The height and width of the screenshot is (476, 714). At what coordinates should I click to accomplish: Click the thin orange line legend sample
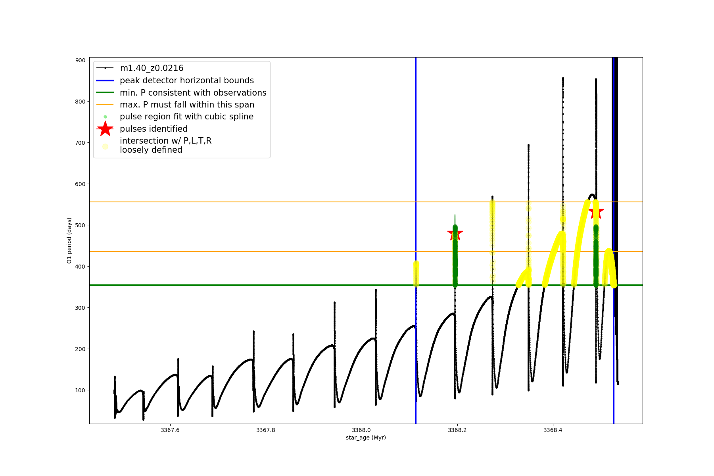[x=105, y=105]
